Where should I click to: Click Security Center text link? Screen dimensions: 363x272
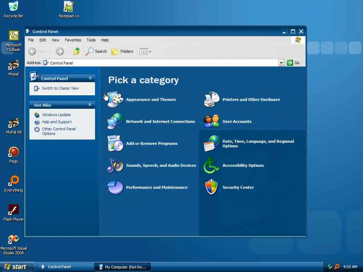[238, 187]
